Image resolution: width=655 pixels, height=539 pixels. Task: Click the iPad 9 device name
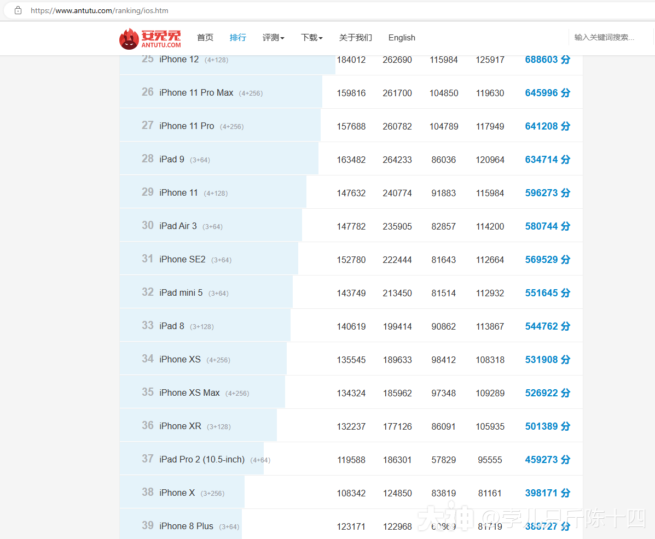(172, 159)
